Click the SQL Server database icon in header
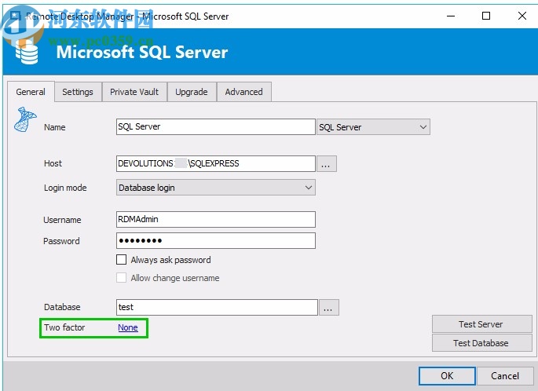This screenshot has height=391, width=538. tap(27, 53)
